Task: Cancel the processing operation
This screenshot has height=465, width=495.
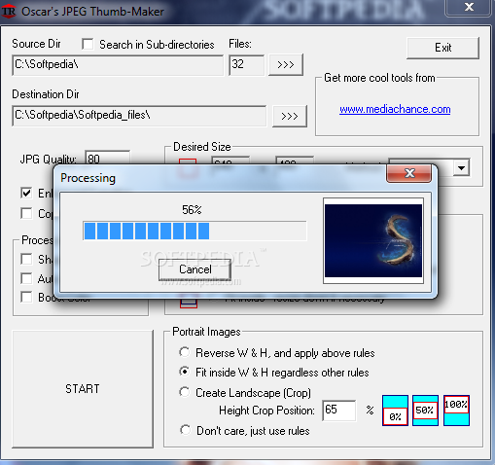Action: point(194,269)
